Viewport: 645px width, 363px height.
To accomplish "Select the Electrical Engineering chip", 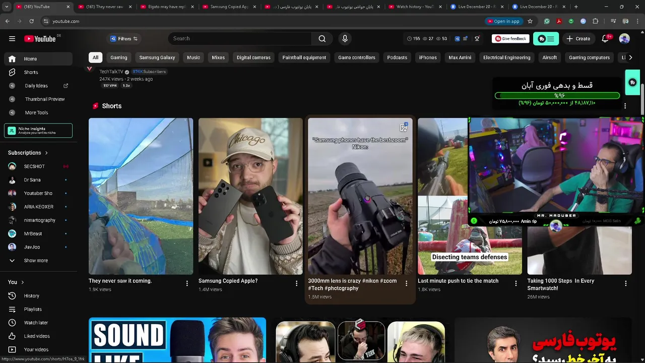I will pos(506,57).
